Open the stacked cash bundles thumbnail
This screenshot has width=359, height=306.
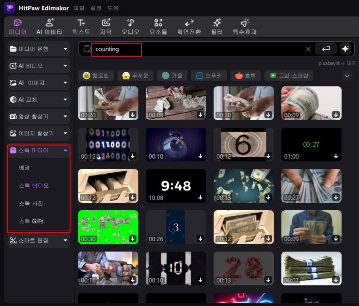(311, 268)
